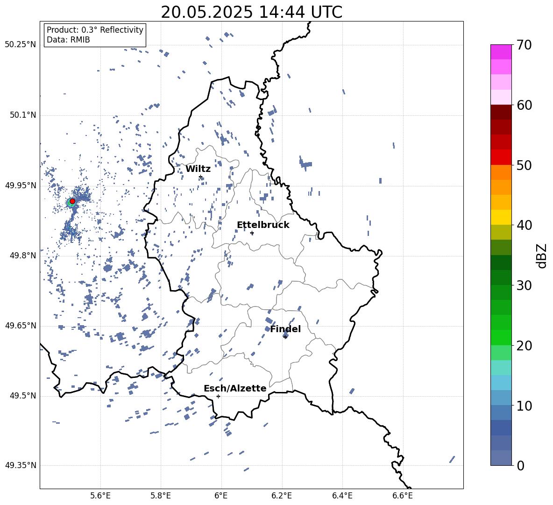Click the latitude label 49.35°N
The height and width of the screenshot is (505, 553).
pyautogui.click(x=21, y=465)
